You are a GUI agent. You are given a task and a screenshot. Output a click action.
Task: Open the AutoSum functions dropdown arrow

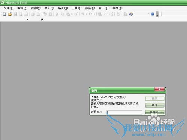tap(109, 14)
